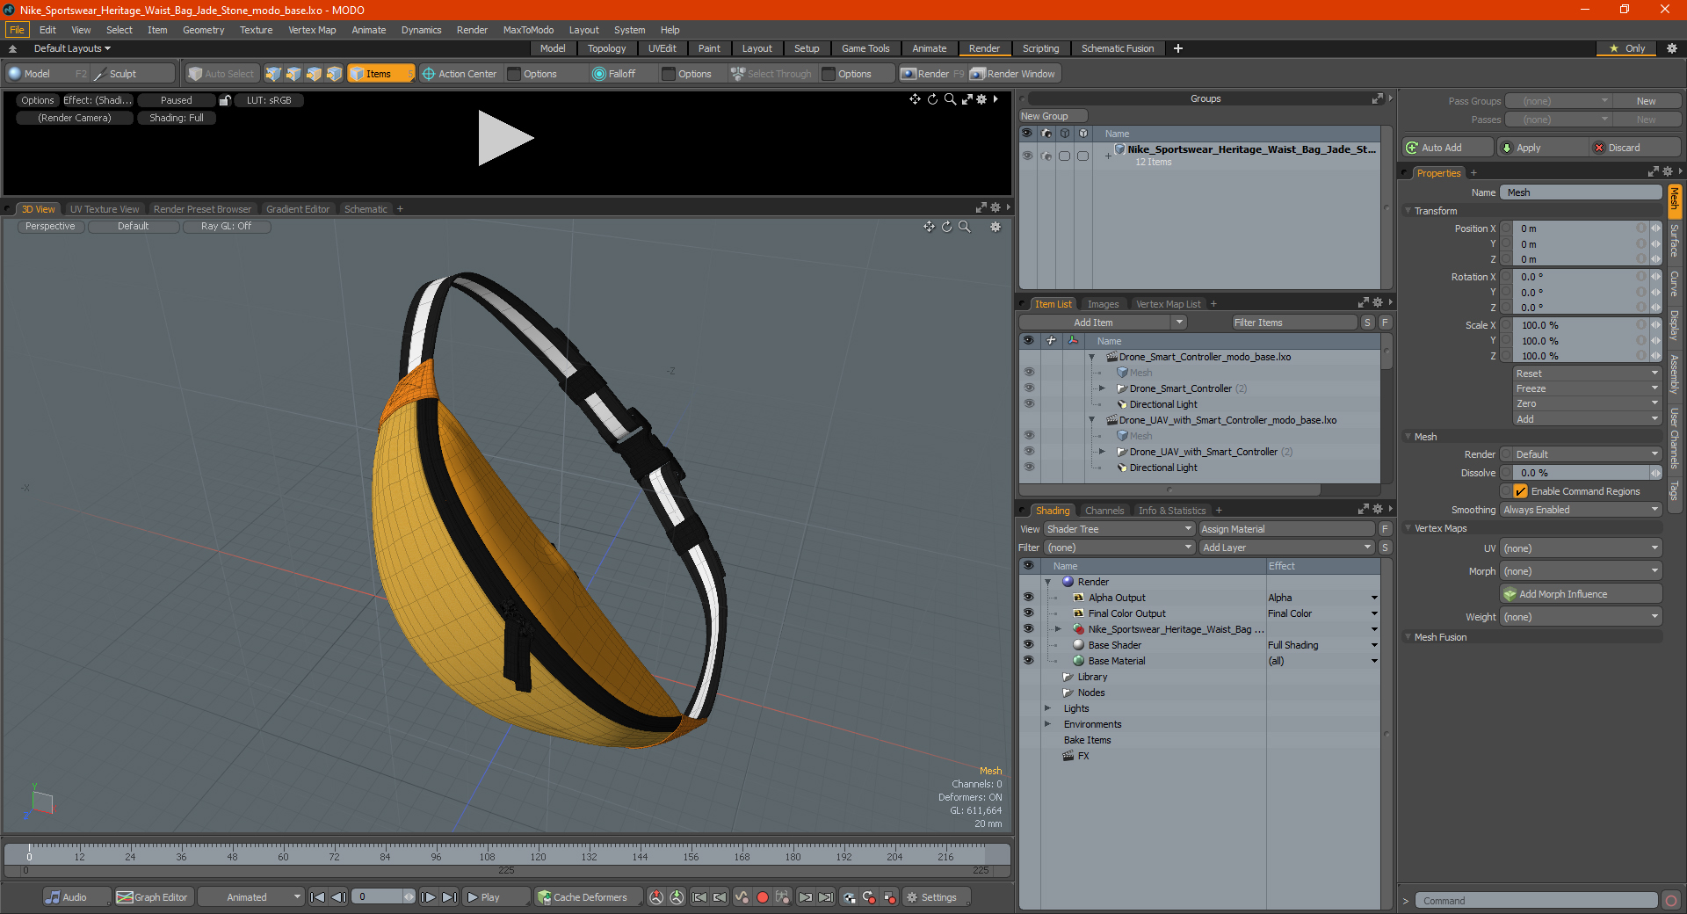Click Apply button in pass panel
The width and height of the screenshot is (1687, 914).
point(1543,148)
